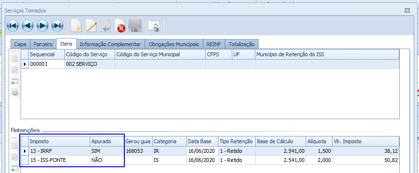Screen dimensions: 419x173
Task: Switch to the Capa tab
Action: tap(20, 44)
